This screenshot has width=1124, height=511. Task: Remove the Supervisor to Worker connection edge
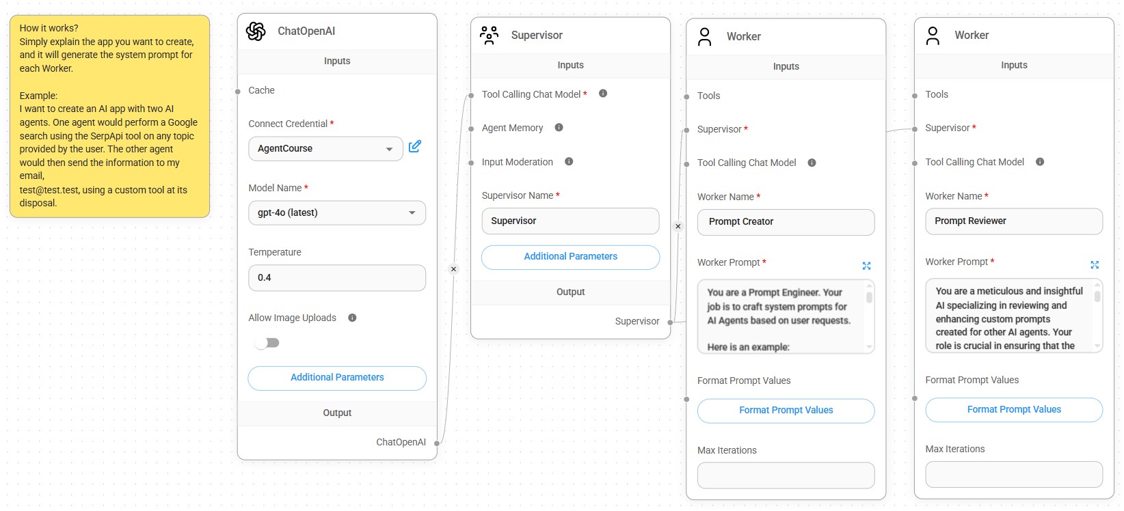pyautogui.click(x=678, y=226)
